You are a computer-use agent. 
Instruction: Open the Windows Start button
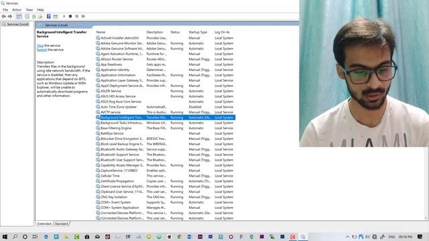5,236
